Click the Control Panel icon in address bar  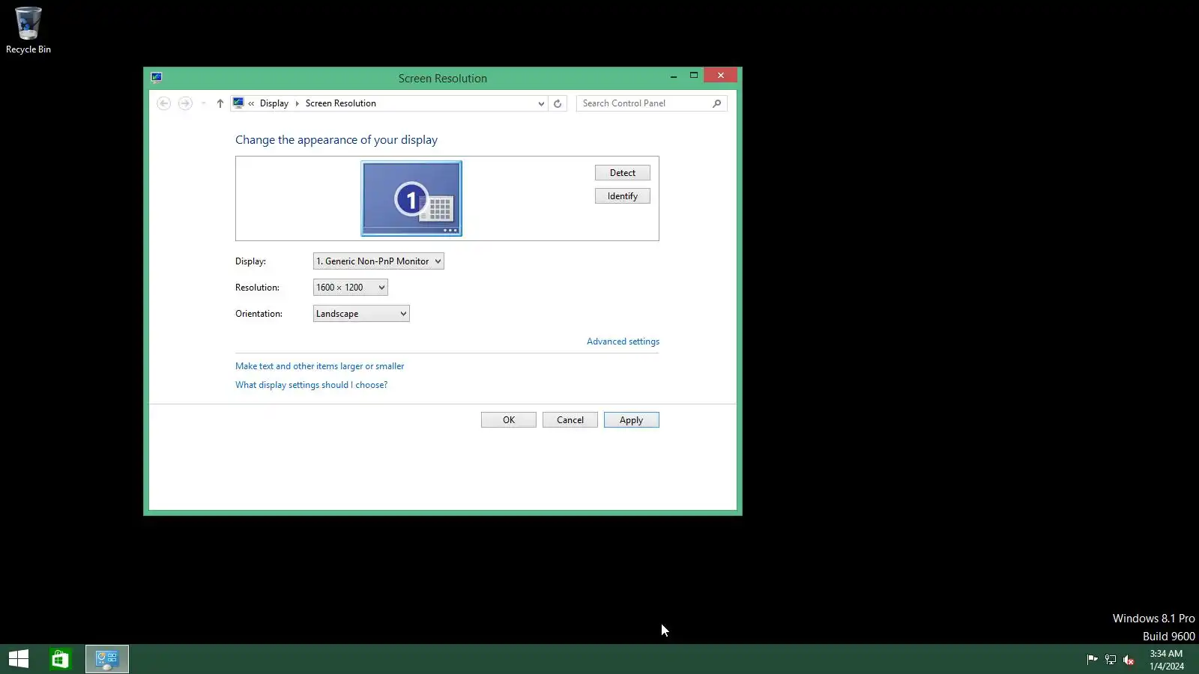tap(238, 103)
